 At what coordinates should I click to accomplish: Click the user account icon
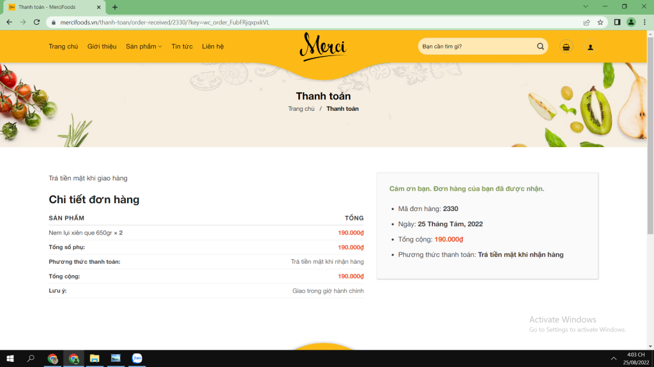pyautogui.click(x=590, y=47)
